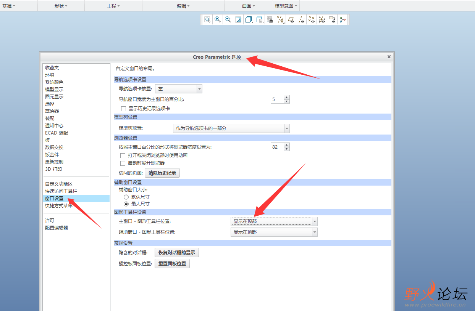Image resolution: width=475 pixels, height=311 pixels.
Task: Toggle annotation display icon
Action: [x=332, y=20]
